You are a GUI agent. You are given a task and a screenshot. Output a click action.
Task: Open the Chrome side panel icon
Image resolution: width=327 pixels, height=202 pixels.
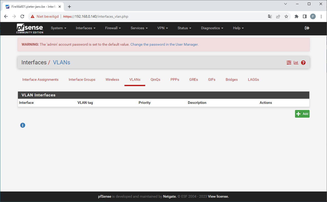304,16
